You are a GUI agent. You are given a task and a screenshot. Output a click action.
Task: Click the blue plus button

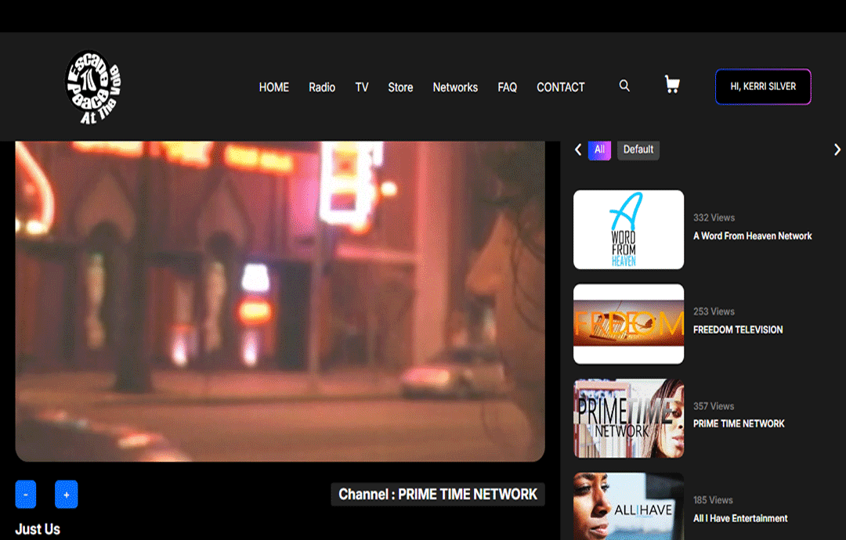(67, 494)
